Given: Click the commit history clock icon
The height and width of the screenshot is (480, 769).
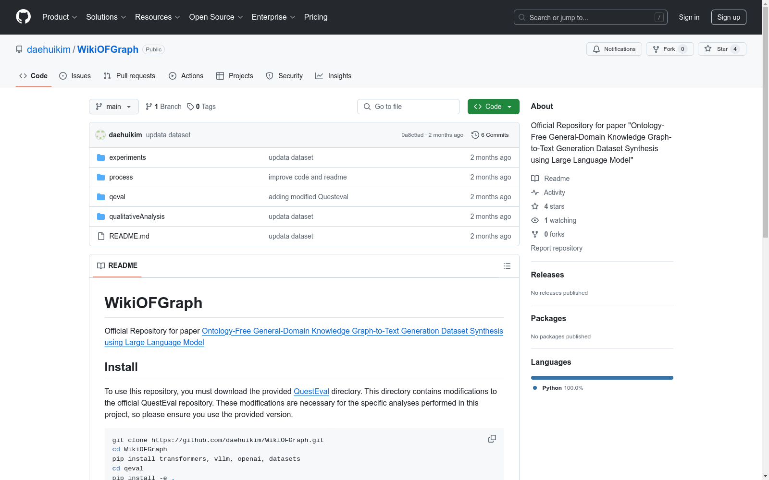Looking at the screenshot, I should (x=475, y=135).
